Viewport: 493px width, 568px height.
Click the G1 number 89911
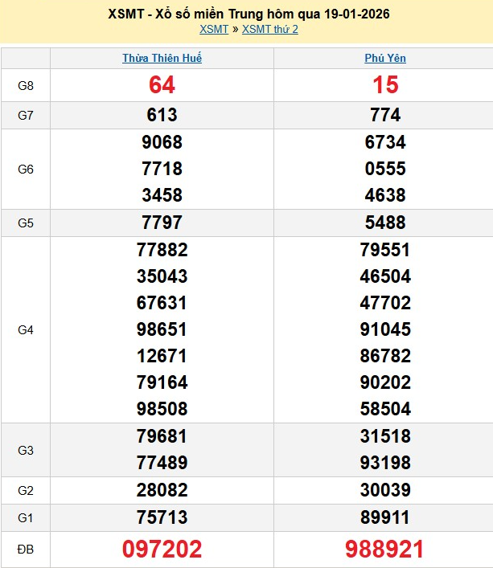click(385, 517)
